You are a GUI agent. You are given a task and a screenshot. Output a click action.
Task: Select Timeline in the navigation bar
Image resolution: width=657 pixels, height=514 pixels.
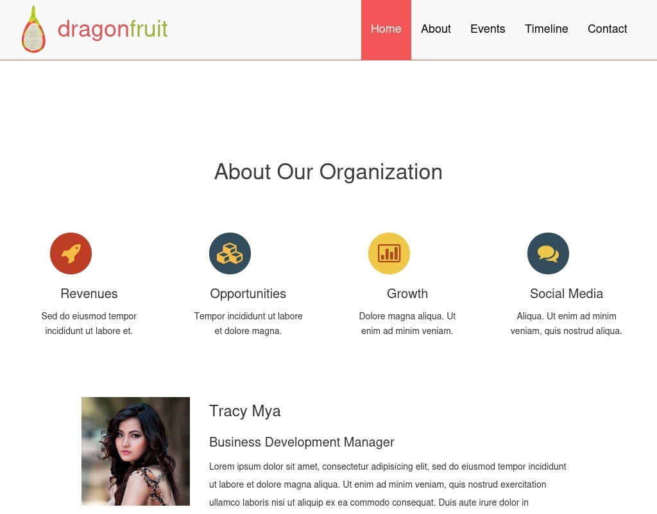click(547, 29)
